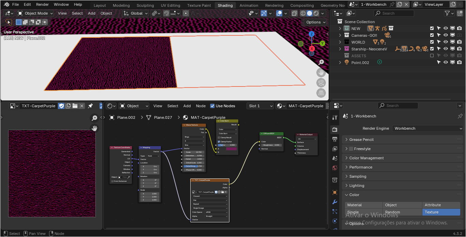Set Color mode to Attribute
This screenshot has height=237, width=466.
coord(441,205)
